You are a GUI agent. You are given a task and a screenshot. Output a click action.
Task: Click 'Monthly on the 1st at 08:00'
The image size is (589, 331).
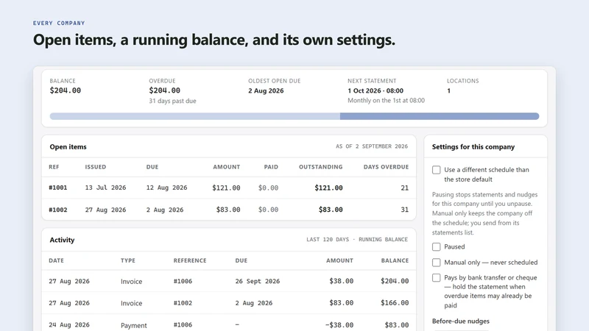[386, 101]
